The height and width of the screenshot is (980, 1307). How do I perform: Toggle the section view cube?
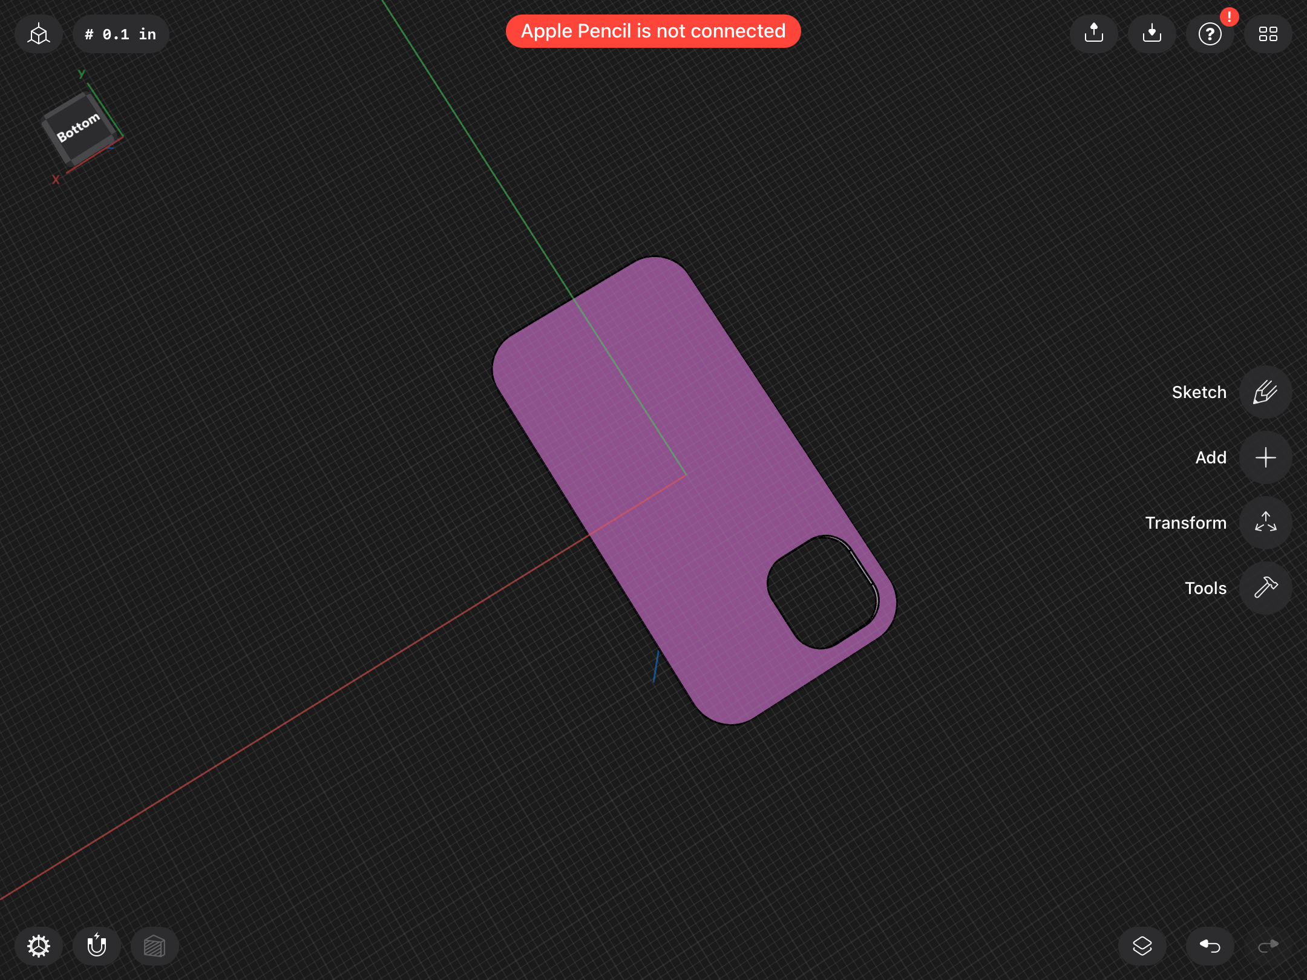tap(154, 946)
